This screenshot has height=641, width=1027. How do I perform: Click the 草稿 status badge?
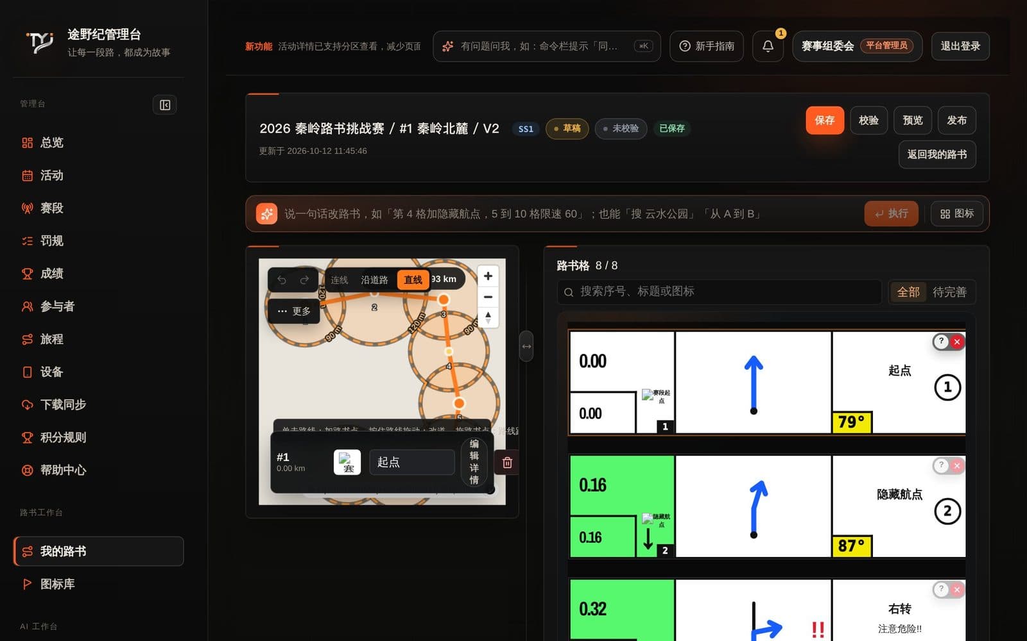[567, 128]
